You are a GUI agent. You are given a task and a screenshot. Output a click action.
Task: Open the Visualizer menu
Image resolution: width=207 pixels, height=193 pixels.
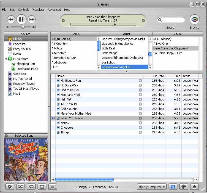(38, 10)
